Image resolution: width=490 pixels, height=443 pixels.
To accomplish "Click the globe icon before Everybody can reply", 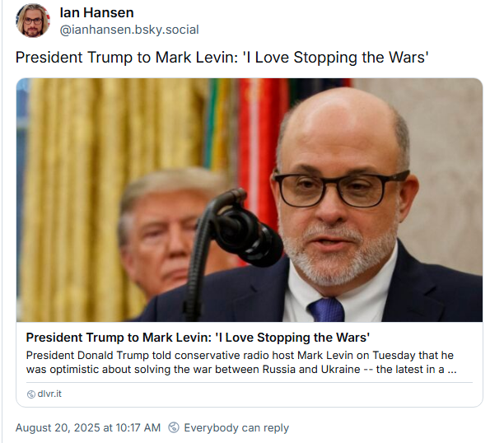I will point(174,427).
